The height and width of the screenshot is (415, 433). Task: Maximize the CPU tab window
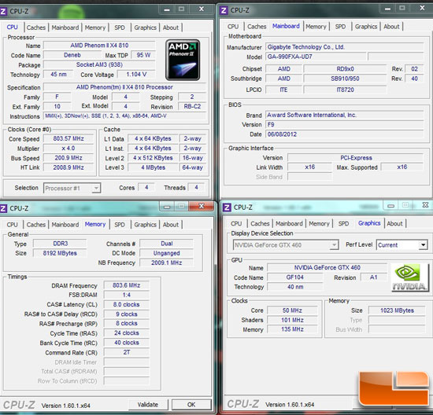pyautogui.click(x=181, y=9)
